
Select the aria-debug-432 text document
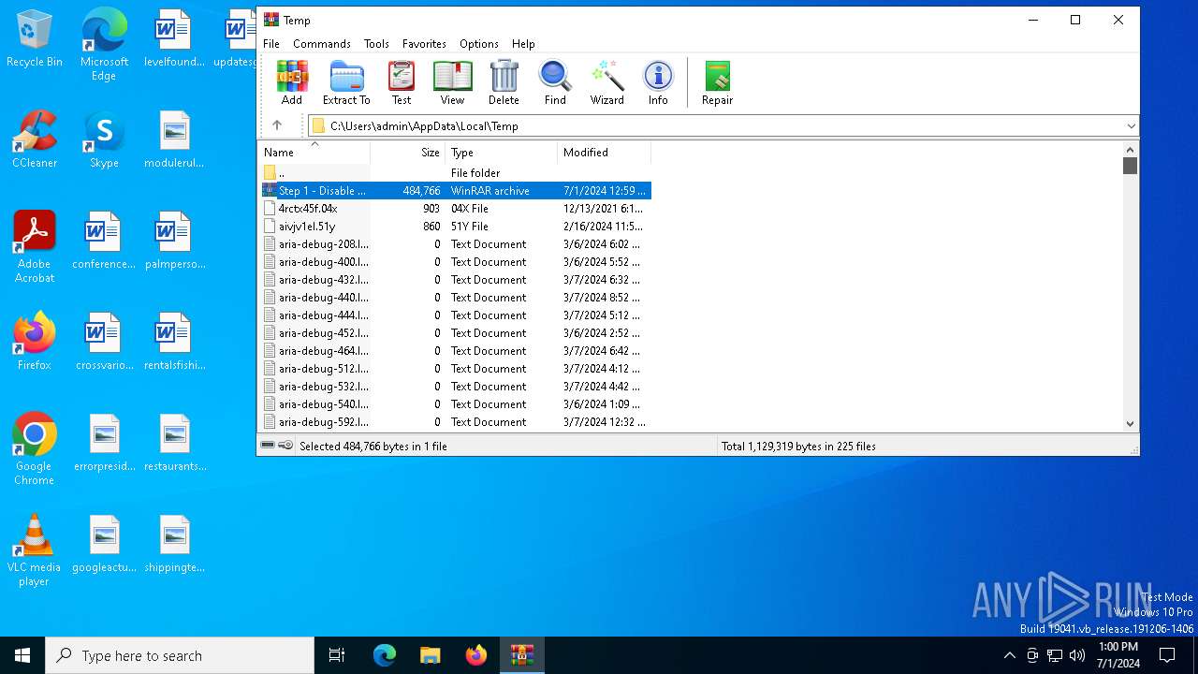(x=455, y=279)
